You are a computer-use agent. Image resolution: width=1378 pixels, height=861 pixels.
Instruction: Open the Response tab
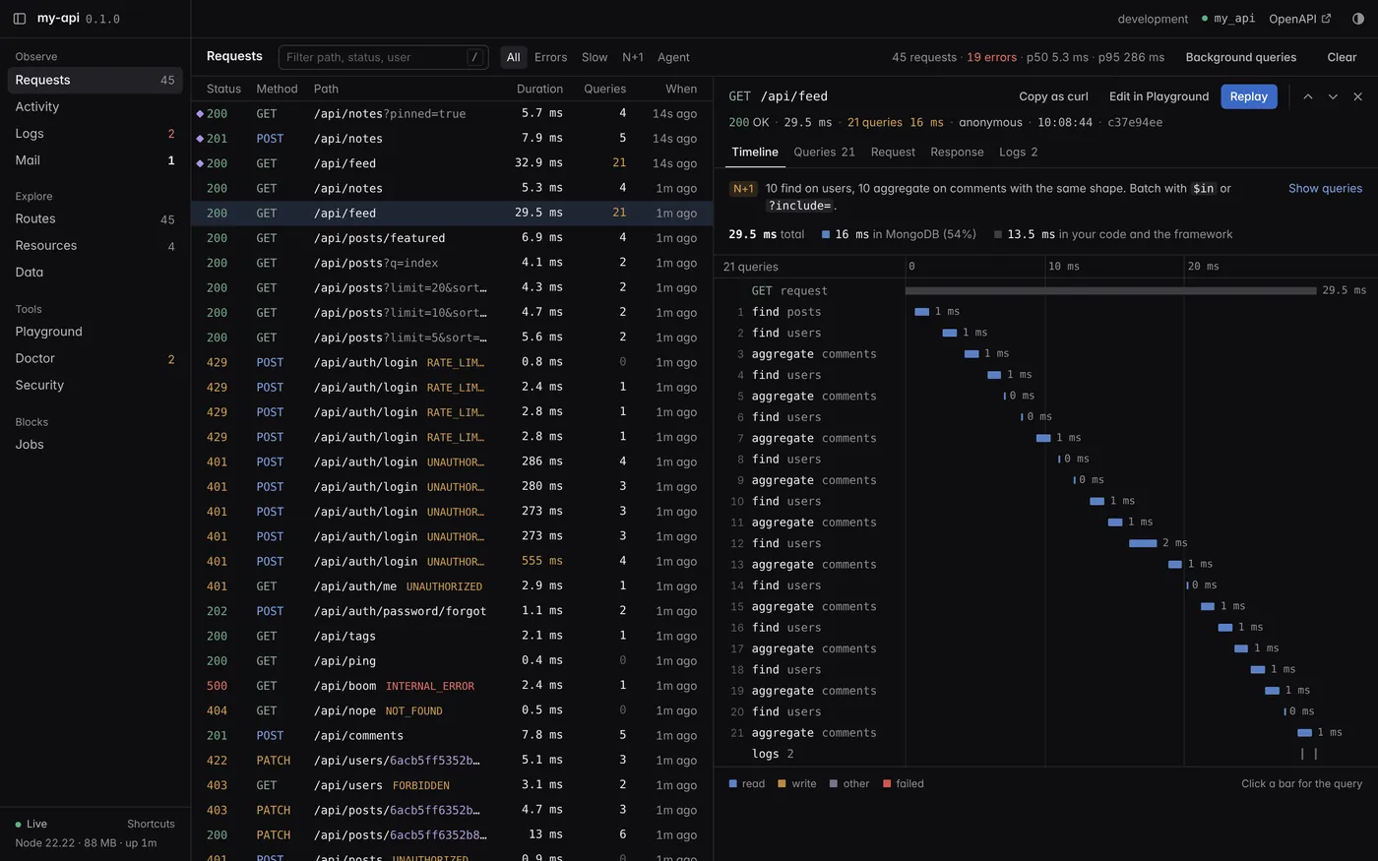957,152
